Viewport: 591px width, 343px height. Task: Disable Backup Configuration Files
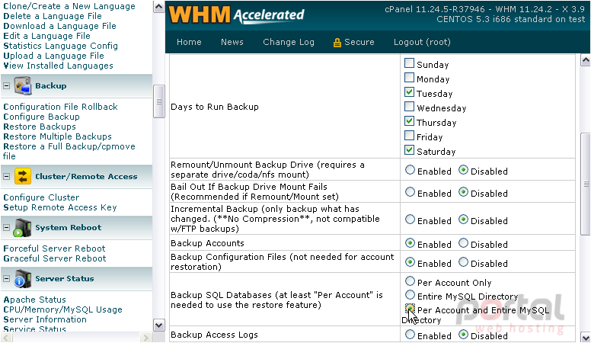click(463, 262)
